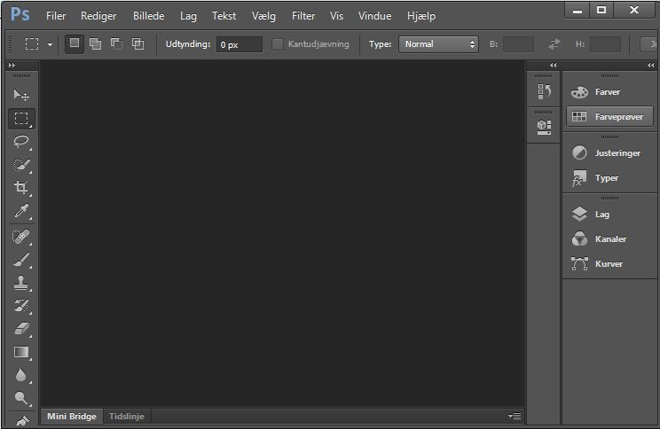The width and height of the screenshot is (660, 429).
Task: Open the Vindue menu
Action: (374, 16)
